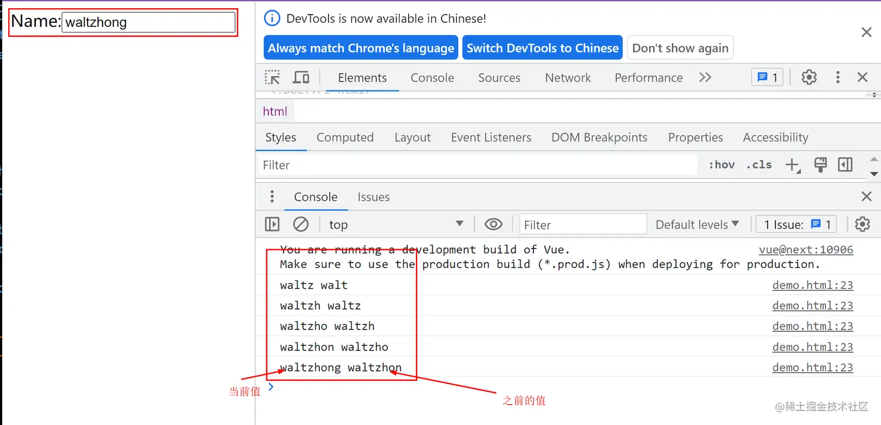Select the Layout pane tab

pos(413,137)
